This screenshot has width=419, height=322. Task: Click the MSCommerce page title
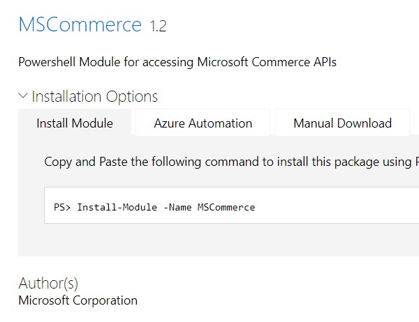coord(80,25)
